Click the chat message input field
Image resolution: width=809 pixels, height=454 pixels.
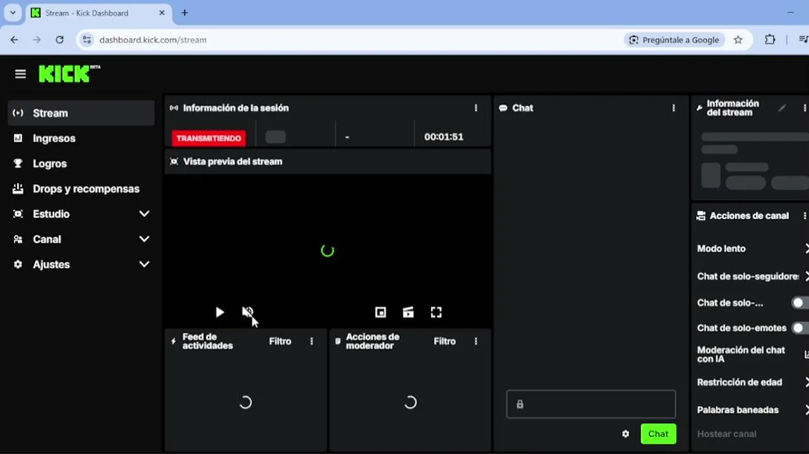tap(591, 404)
